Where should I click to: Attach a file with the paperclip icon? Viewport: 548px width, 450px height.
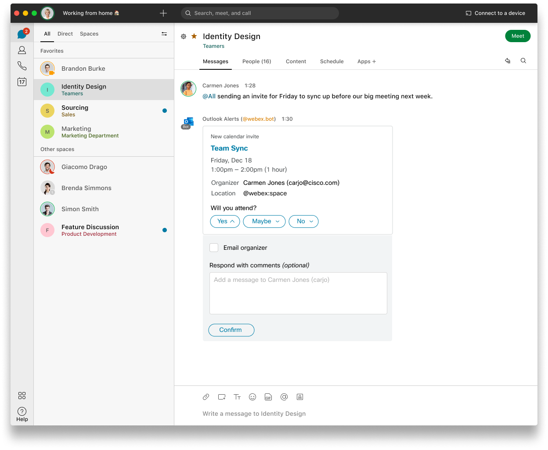coord(206,397)
